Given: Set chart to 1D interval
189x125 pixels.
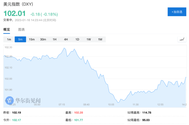Looking at the screenshot, I should [x=77, y=40].
